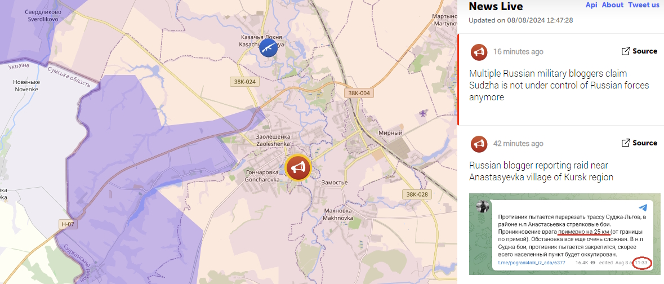Open the t.me/pograni4nik_iz_ada/6377 Telegram link
Screen dimensions: 664x284
click(x=532, y=263)
